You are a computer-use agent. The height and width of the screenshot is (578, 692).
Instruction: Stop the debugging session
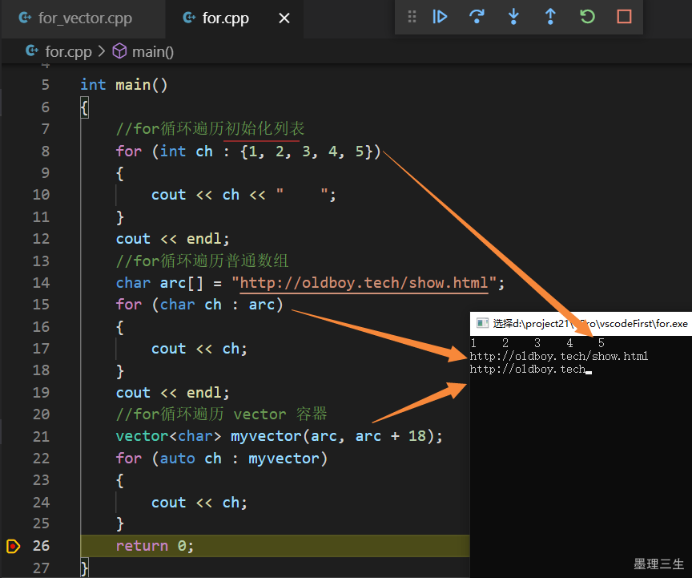[x=624, y=17]
